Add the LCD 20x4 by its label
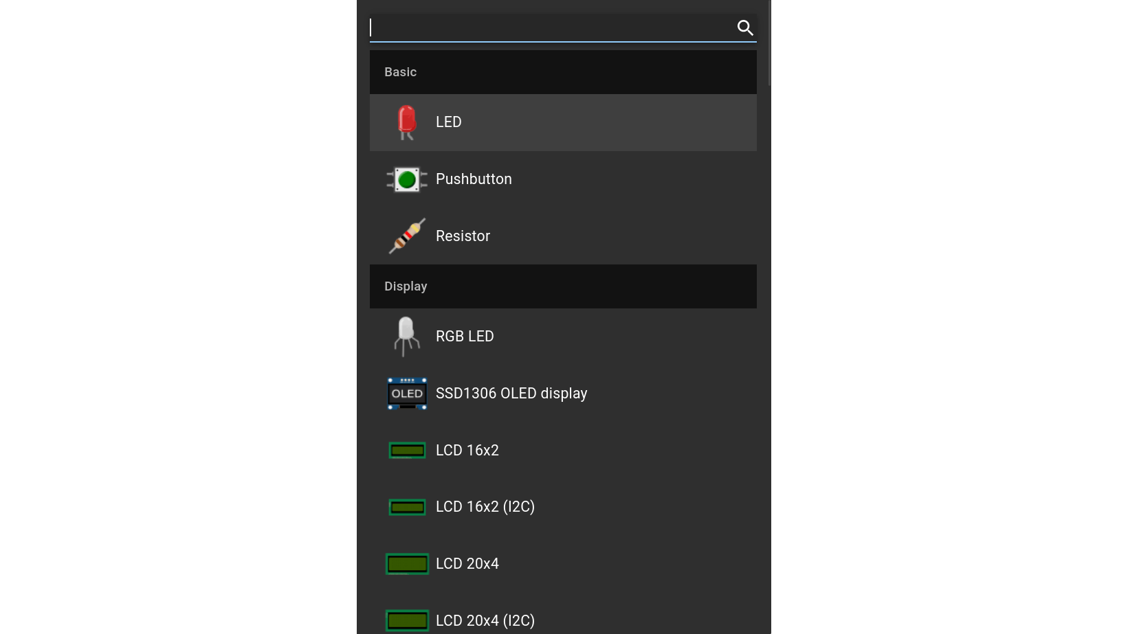The image size is (1128, 634). [467, 564]
